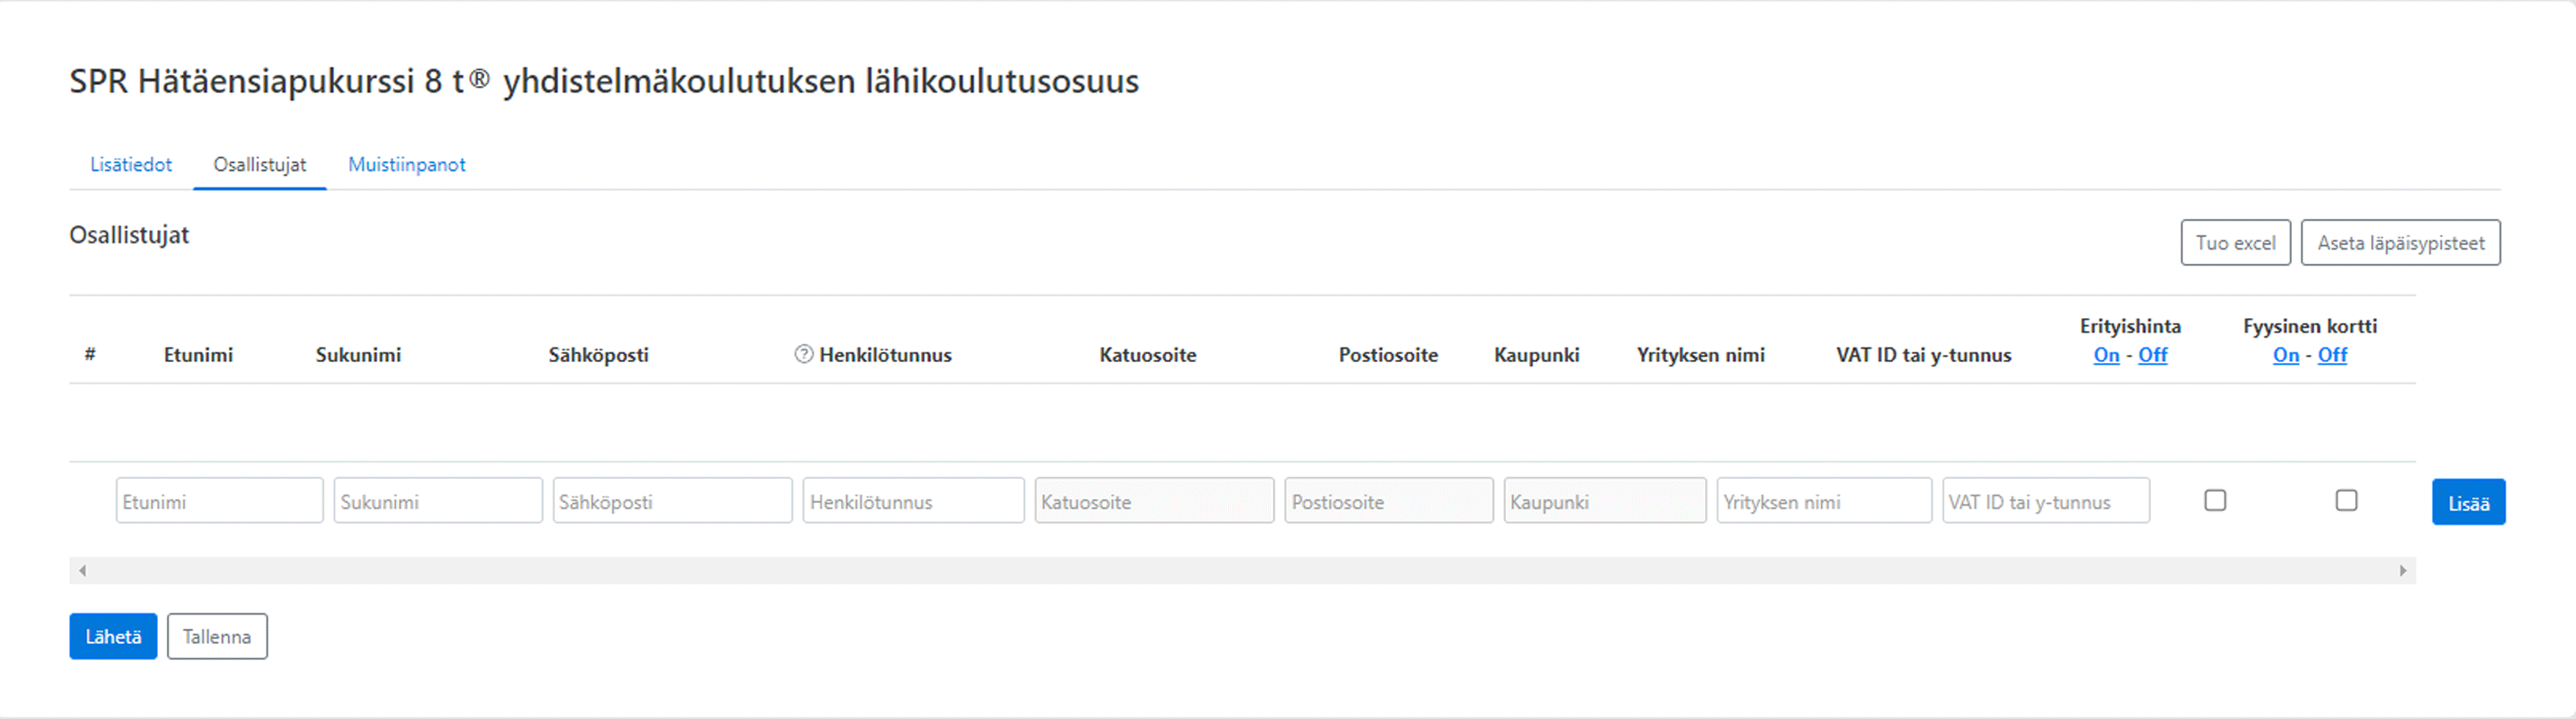Click the Fyysinen kortti Off link

click(x=2332, y=355)
